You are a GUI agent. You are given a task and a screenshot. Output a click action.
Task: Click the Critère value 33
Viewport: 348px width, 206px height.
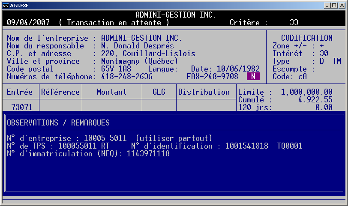click(294, 23)
